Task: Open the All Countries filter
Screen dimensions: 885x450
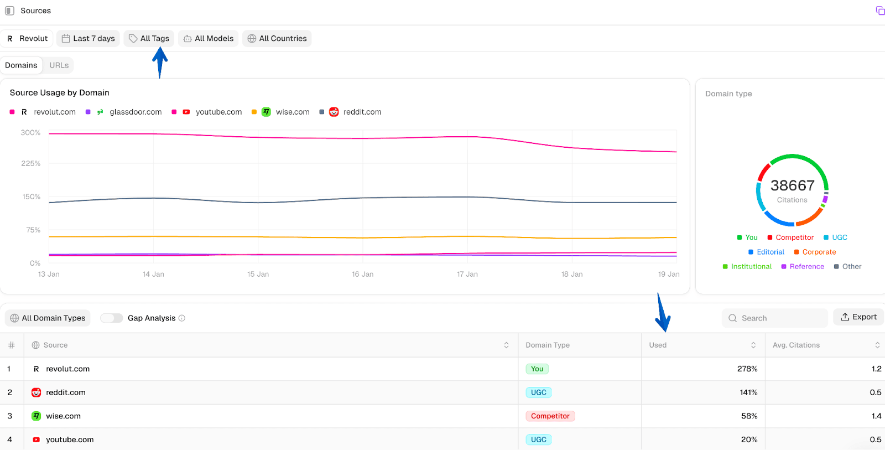Action: 277,38
